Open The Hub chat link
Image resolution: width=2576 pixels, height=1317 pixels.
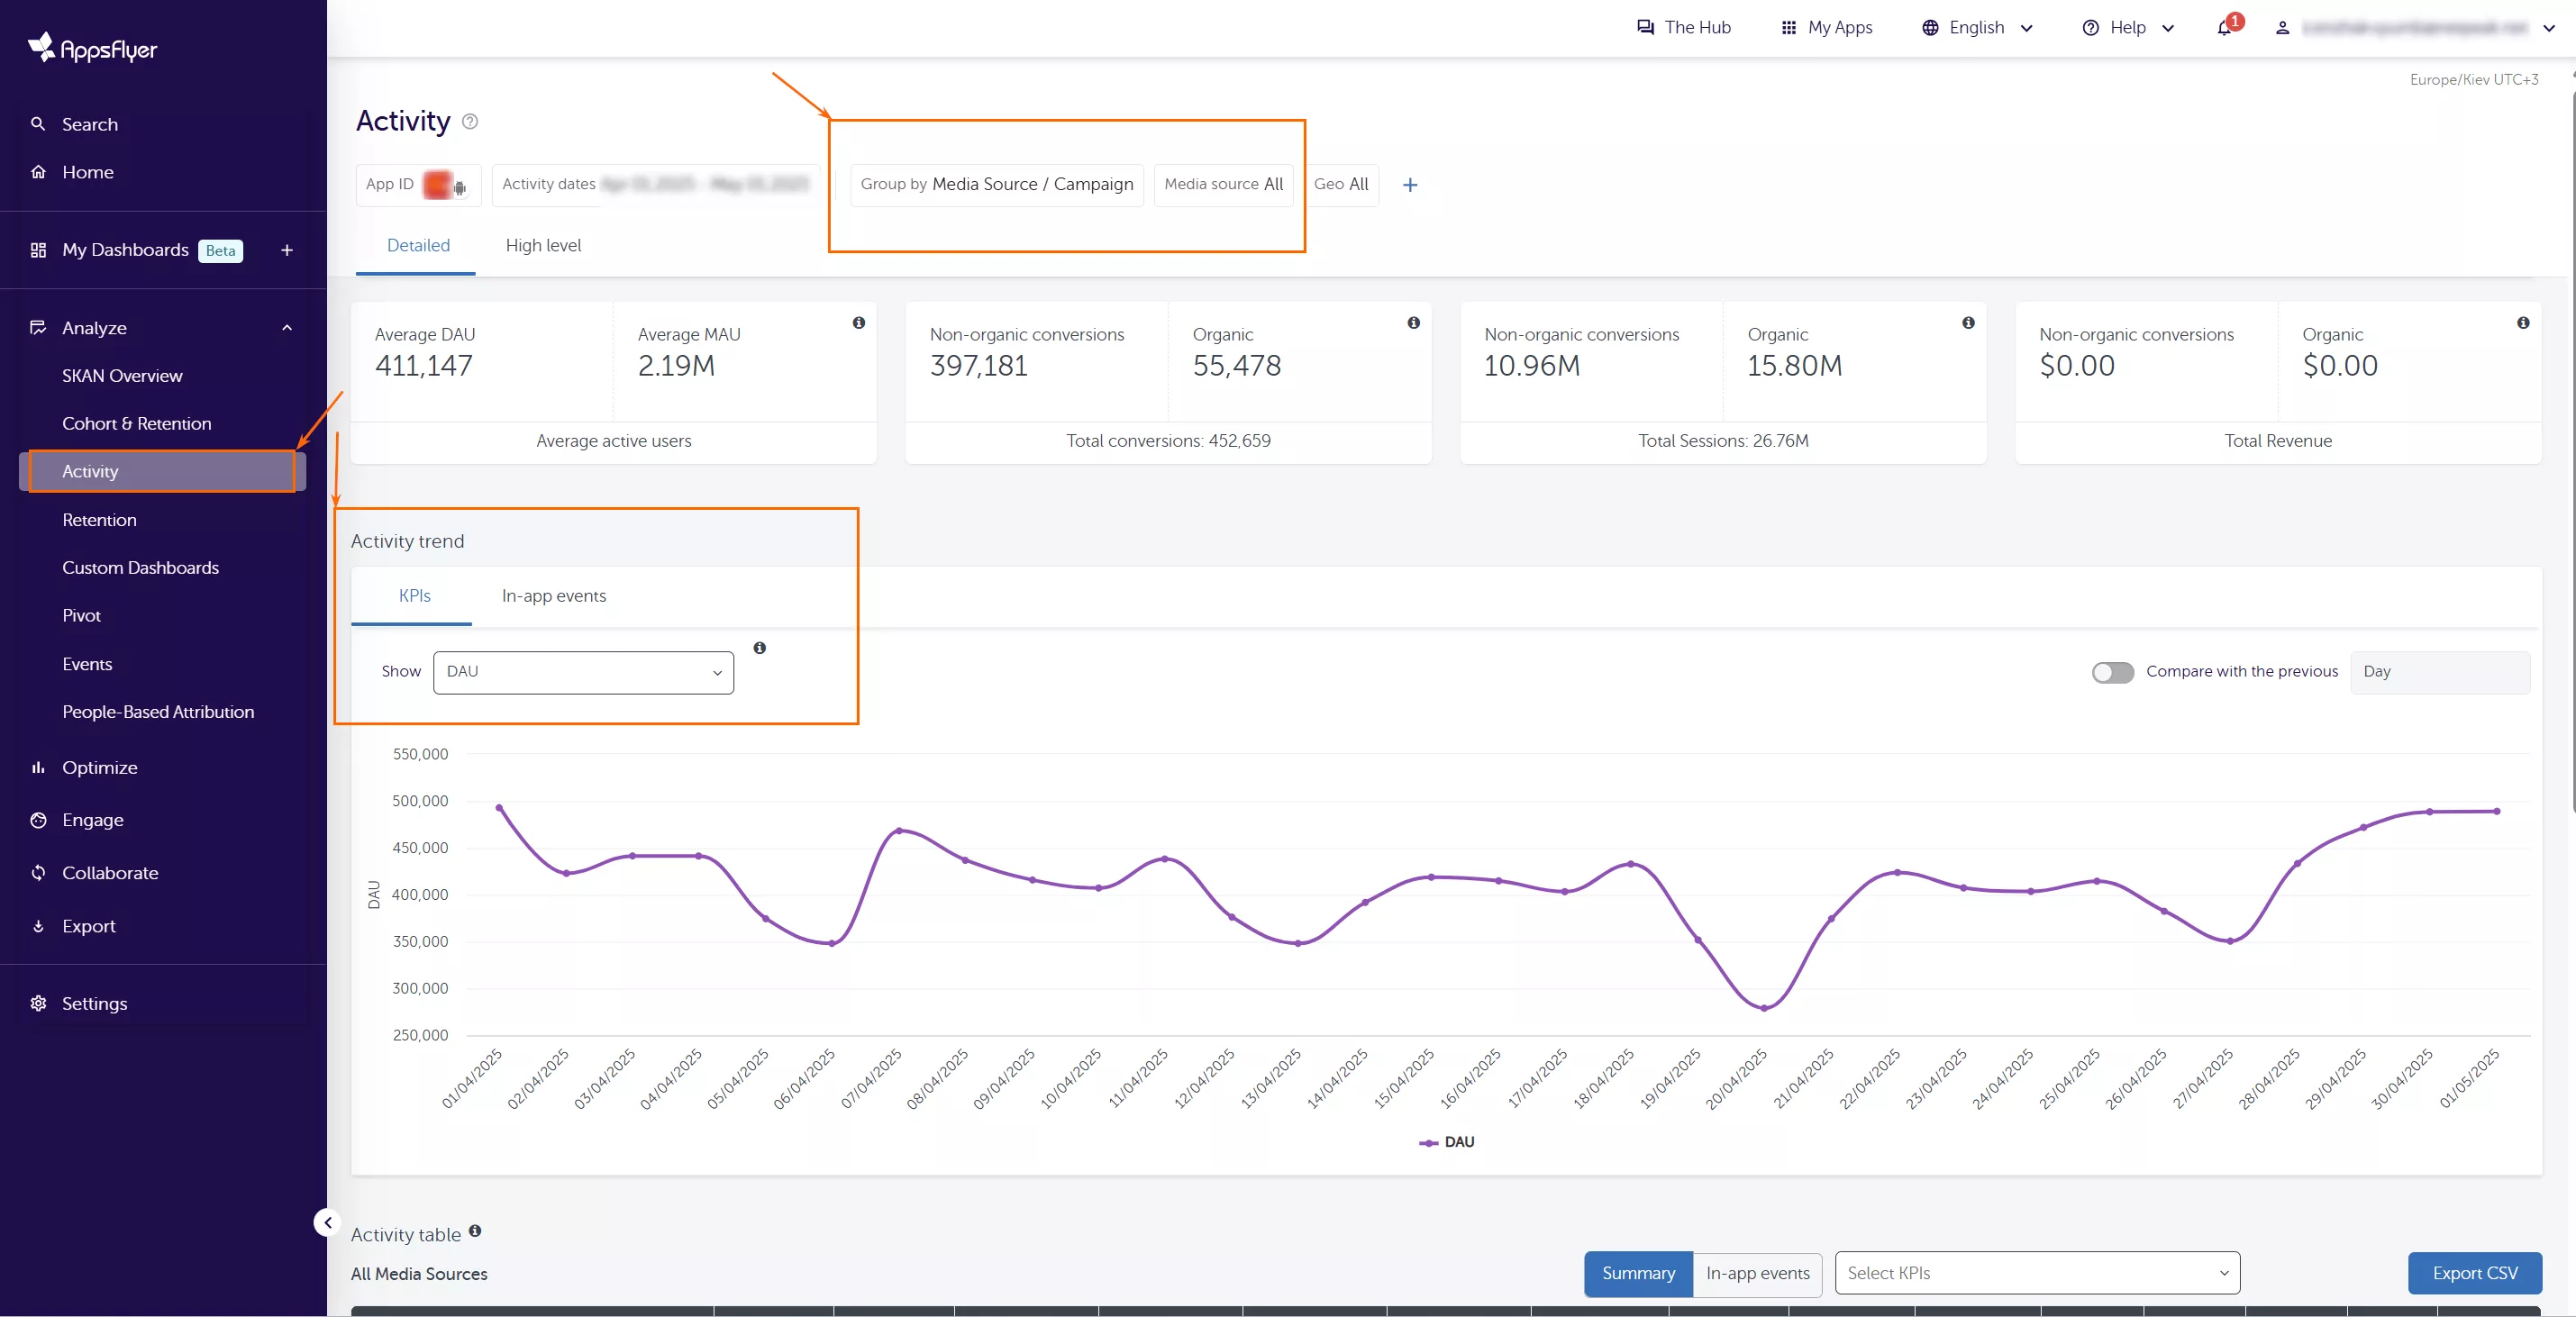point(1684,27)
